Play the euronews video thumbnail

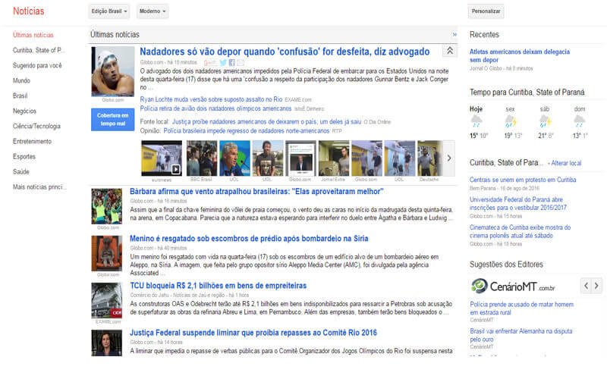pos(162,158)
